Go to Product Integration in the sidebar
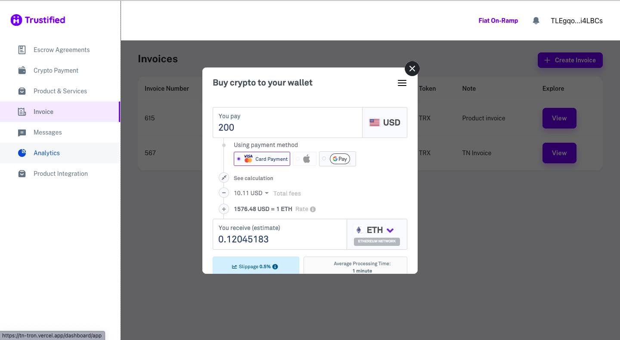The image size is (620, 340). (x=61, y=174)
